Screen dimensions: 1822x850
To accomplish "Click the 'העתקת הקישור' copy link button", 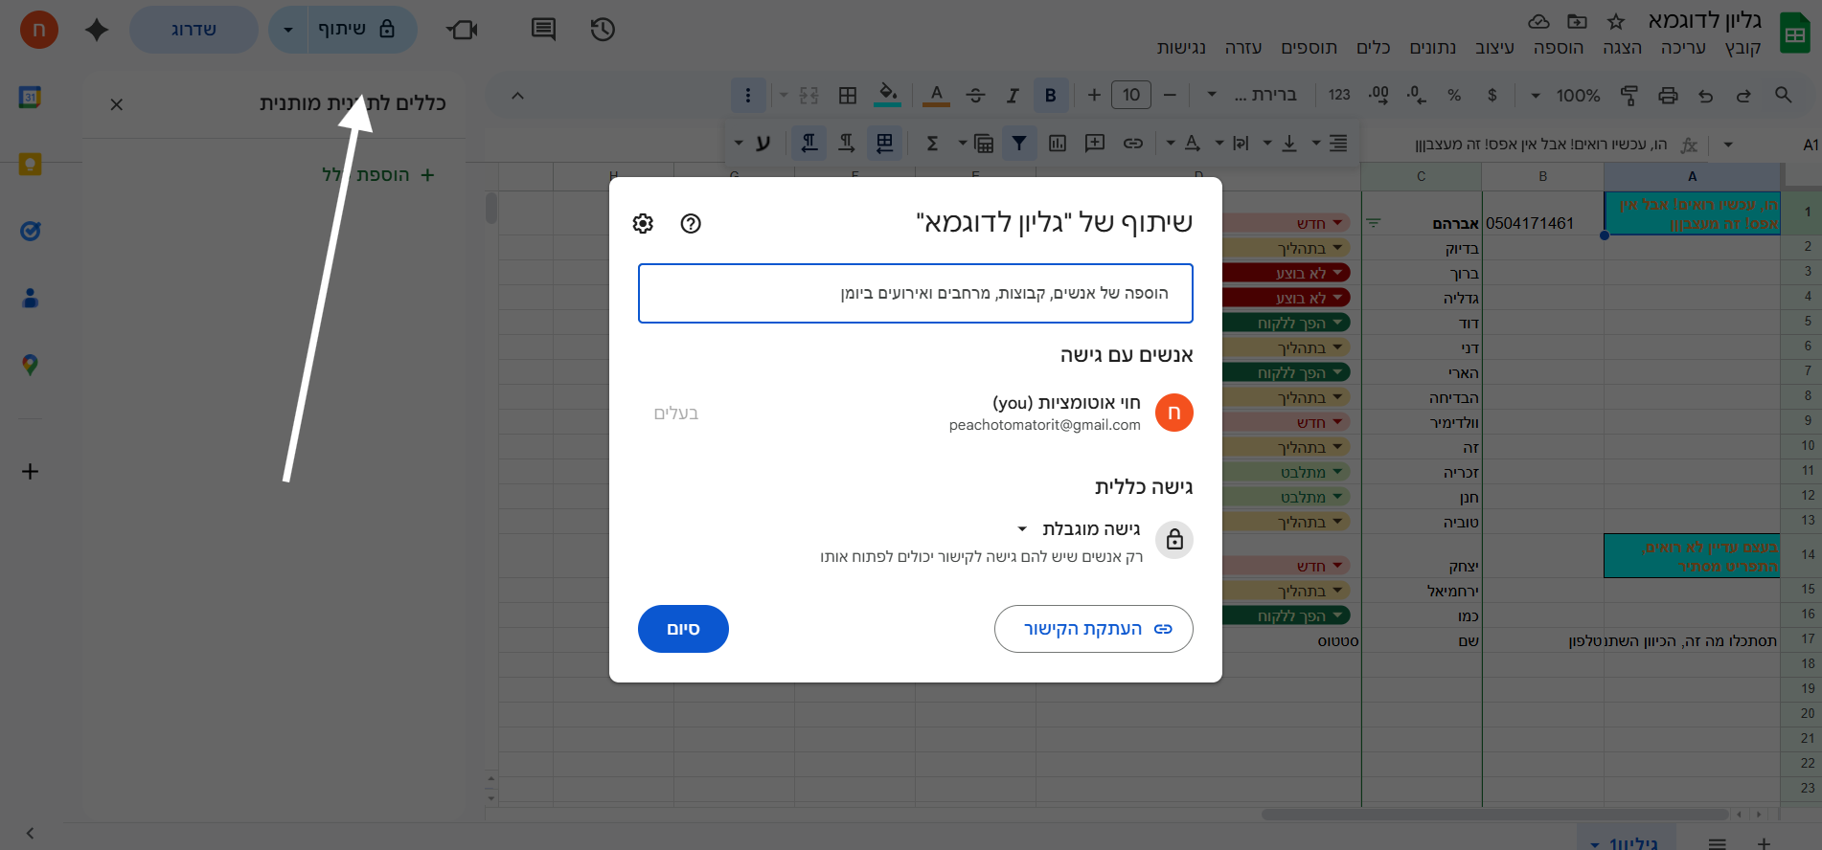I will [x=1093, y=629].
